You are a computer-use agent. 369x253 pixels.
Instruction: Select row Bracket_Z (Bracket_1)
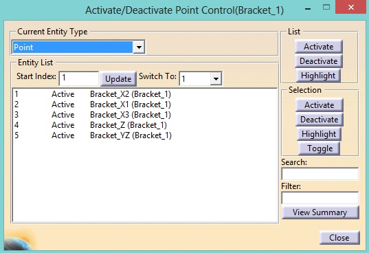pos(145,125)
